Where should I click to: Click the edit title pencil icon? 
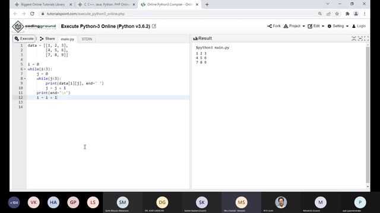coord(154,26)
